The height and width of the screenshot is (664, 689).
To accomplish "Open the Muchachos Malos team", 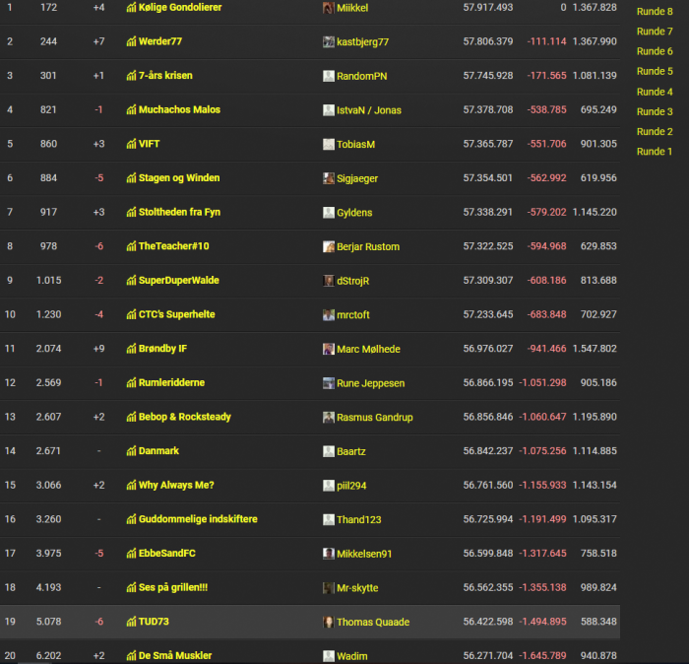I will 180,110.
